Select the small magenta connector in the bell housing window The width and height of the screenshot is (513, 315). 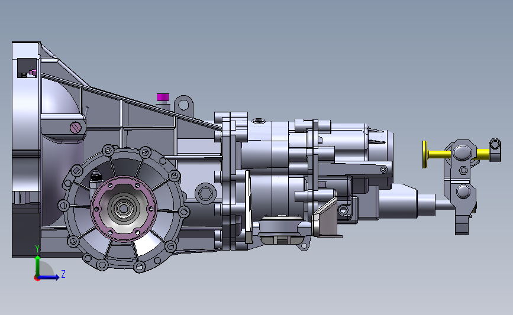click(x=33, y=72)
